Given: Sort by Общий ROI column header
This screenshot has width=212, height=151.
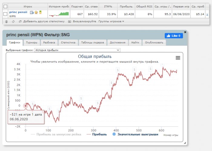Looking at the screenshot, I should pyautogui.click(x=144, y=6).
